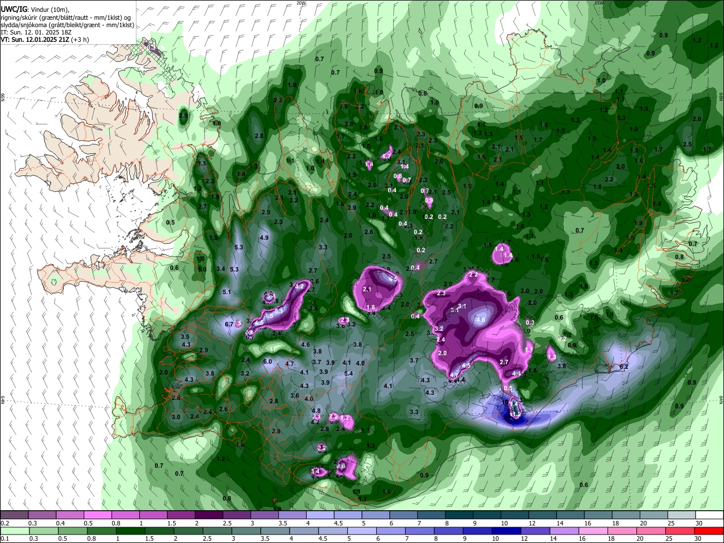Viewport: 724px width, 543px height.
Task: Pick the crimson rain swatch between 25 and 30
Action: (679, 531)
